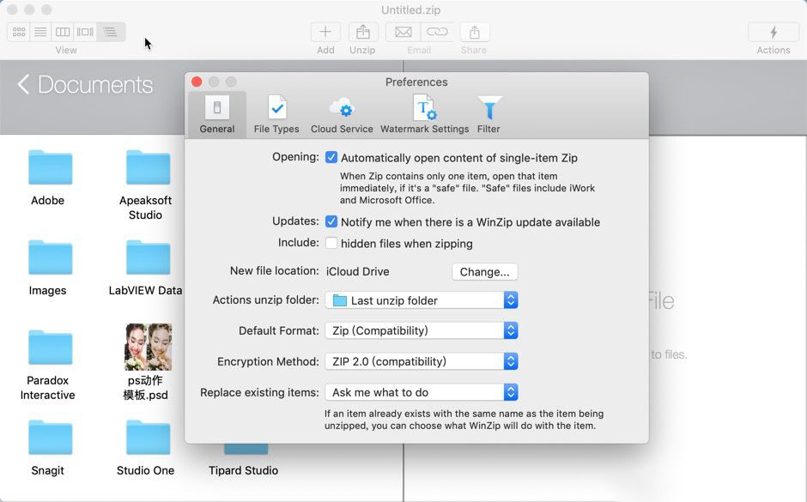Click the Documents heading text
807x502 pixels.
(x=95, y=84)
